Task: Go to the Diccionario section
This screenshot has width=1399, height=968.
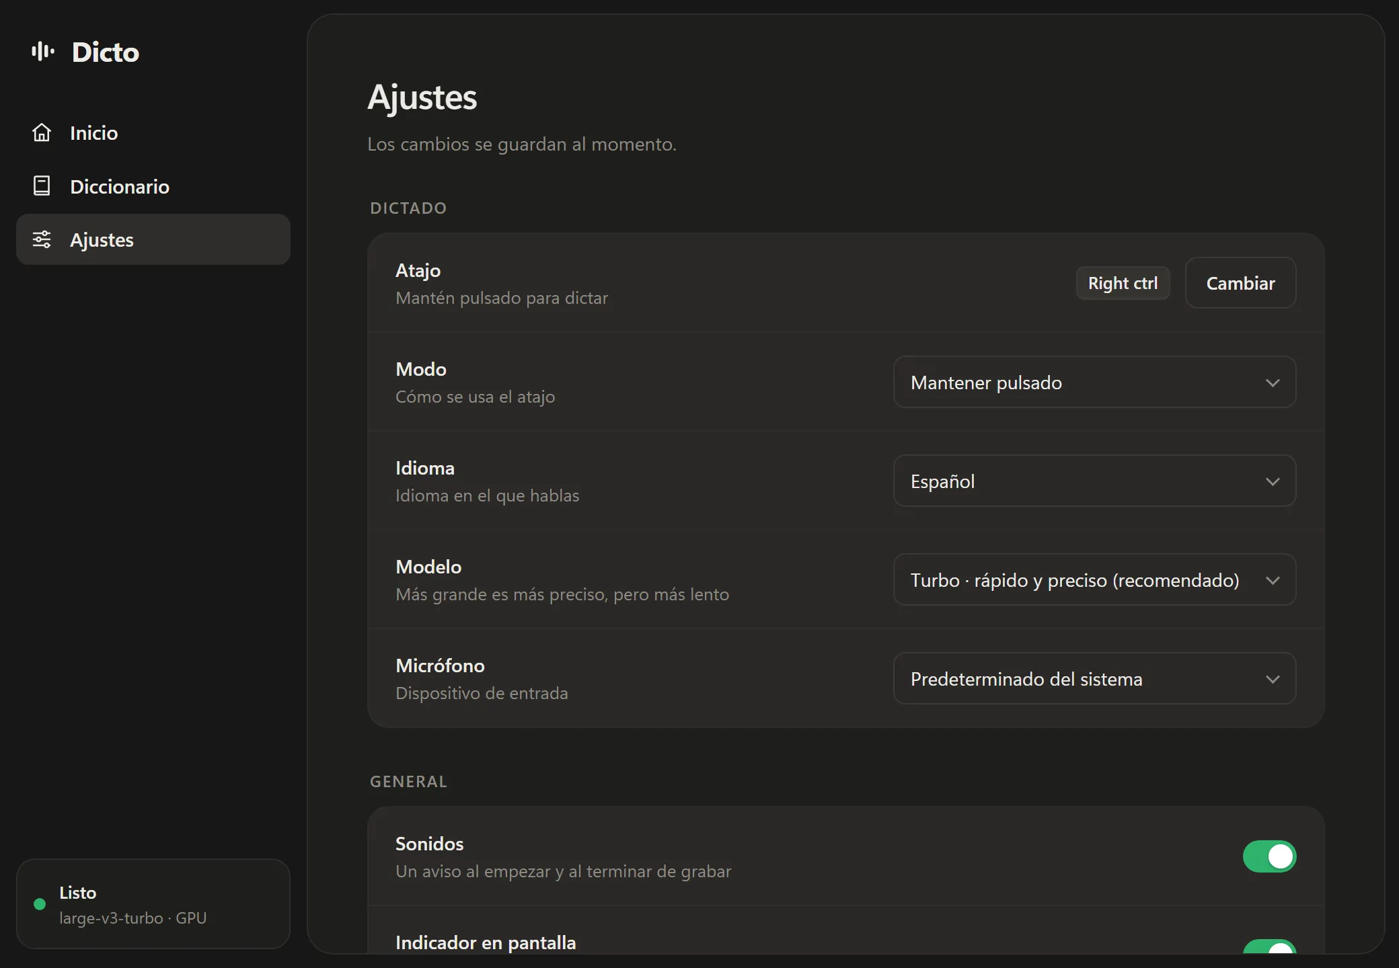Action: (153, 186)
